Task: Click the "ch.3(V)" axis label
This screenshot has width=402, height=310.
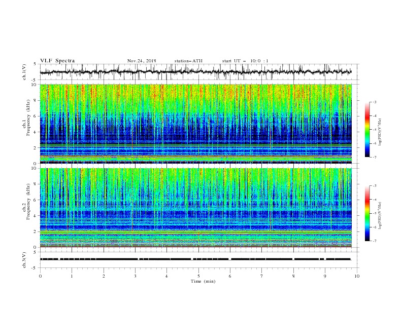Action: pos(24,260)
